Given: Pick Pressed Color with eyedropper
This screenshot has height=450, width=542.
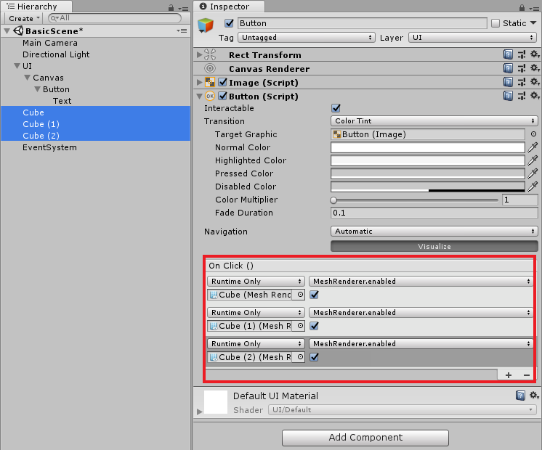Looking at the screenshot, I should [533, 173].
